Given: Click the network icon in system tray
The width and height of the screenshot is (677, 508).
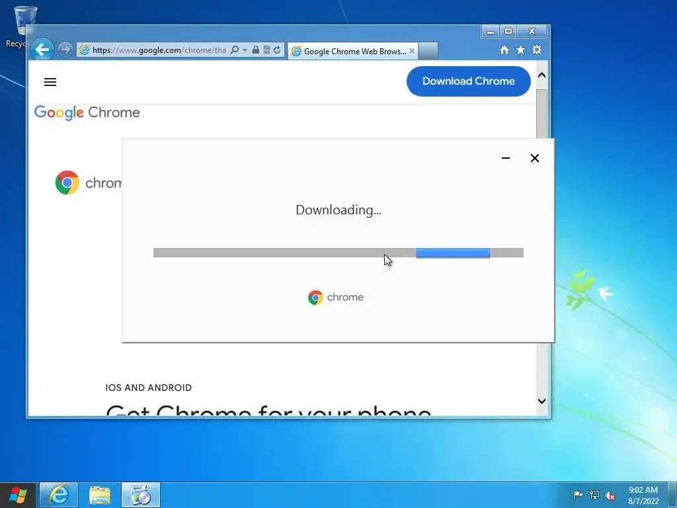Looking at the screenshot, I should [594, 495].
